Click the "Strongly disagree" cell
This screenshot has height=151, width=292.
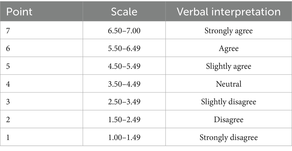point(229,137)
